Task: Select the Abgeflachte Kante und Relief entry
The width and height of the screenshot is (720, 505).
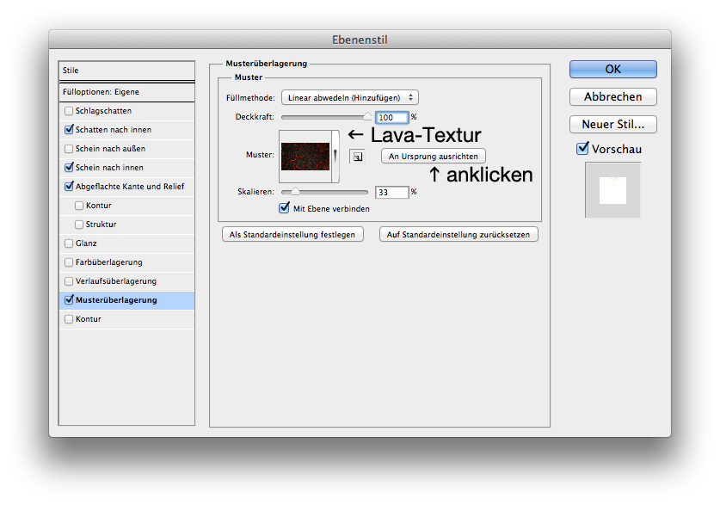Action: [x=129, y=187]
